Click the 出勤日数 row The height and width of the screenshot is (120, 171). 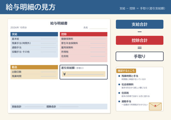(34, 72)
